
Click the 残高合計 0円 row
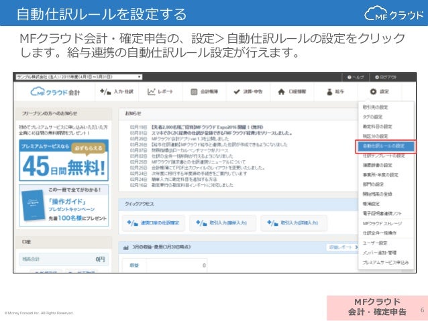point(64,259)
